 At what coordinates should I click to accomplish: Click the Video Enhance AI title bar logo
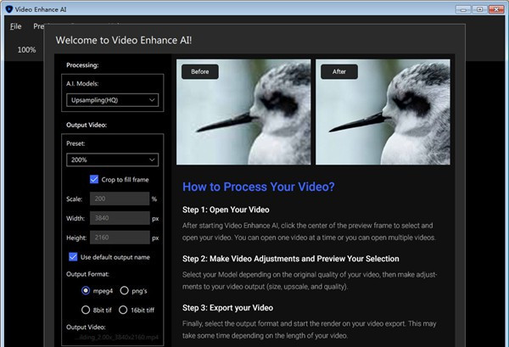[9, 9]
